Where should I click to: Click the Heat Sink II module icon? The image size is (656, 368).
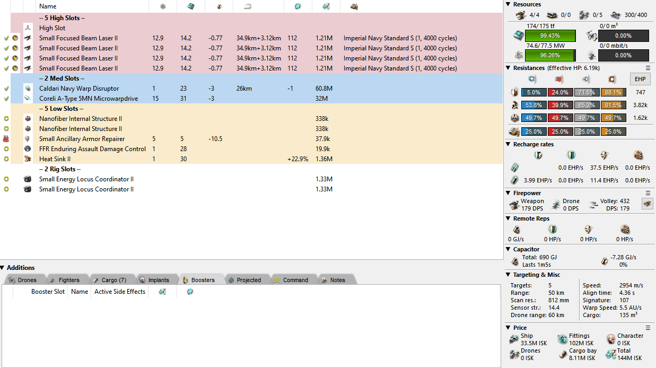coord(28,159)
